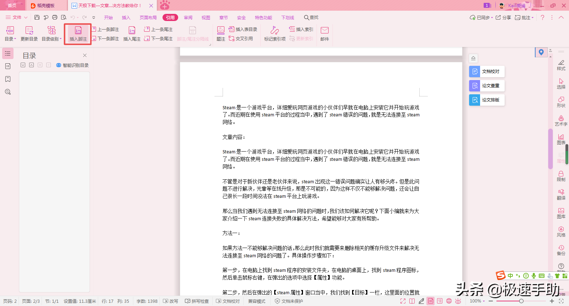Screen dimensions: 569x306
Task: Click Smart Recognize TOC (智能识别目录)
Action: (73, 65)
